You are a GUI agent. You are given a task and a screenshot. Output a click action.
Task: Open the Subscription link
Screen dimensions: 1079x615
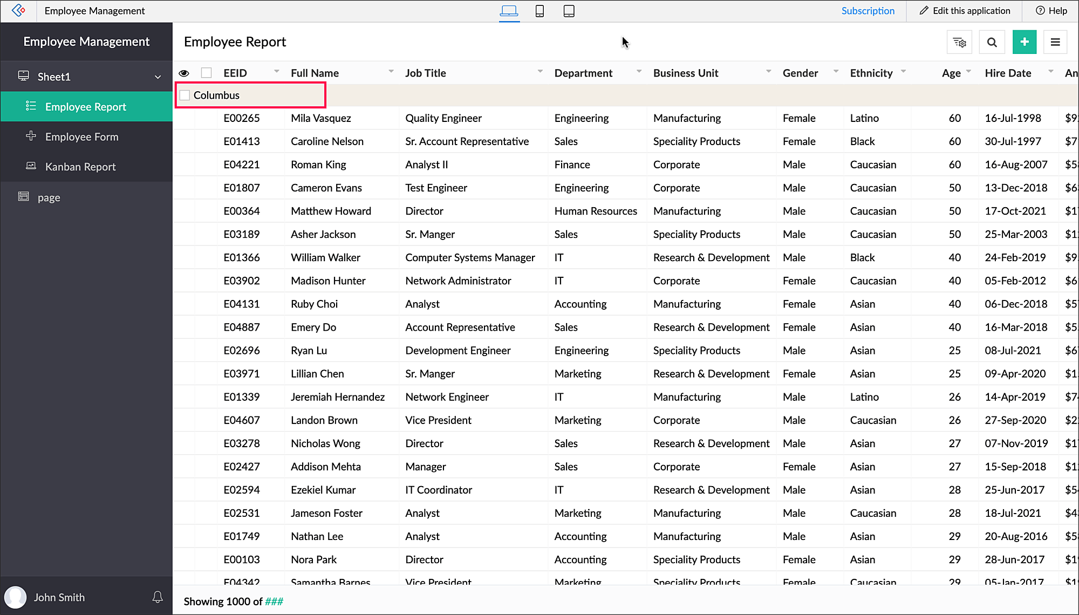[868, 11]
